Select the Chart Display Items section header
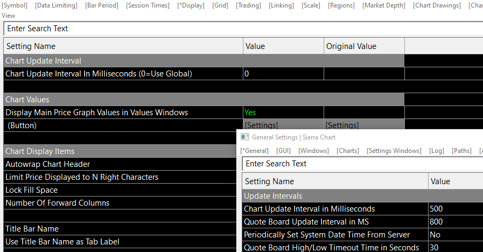Screen dimensions: 483x252 120,151
